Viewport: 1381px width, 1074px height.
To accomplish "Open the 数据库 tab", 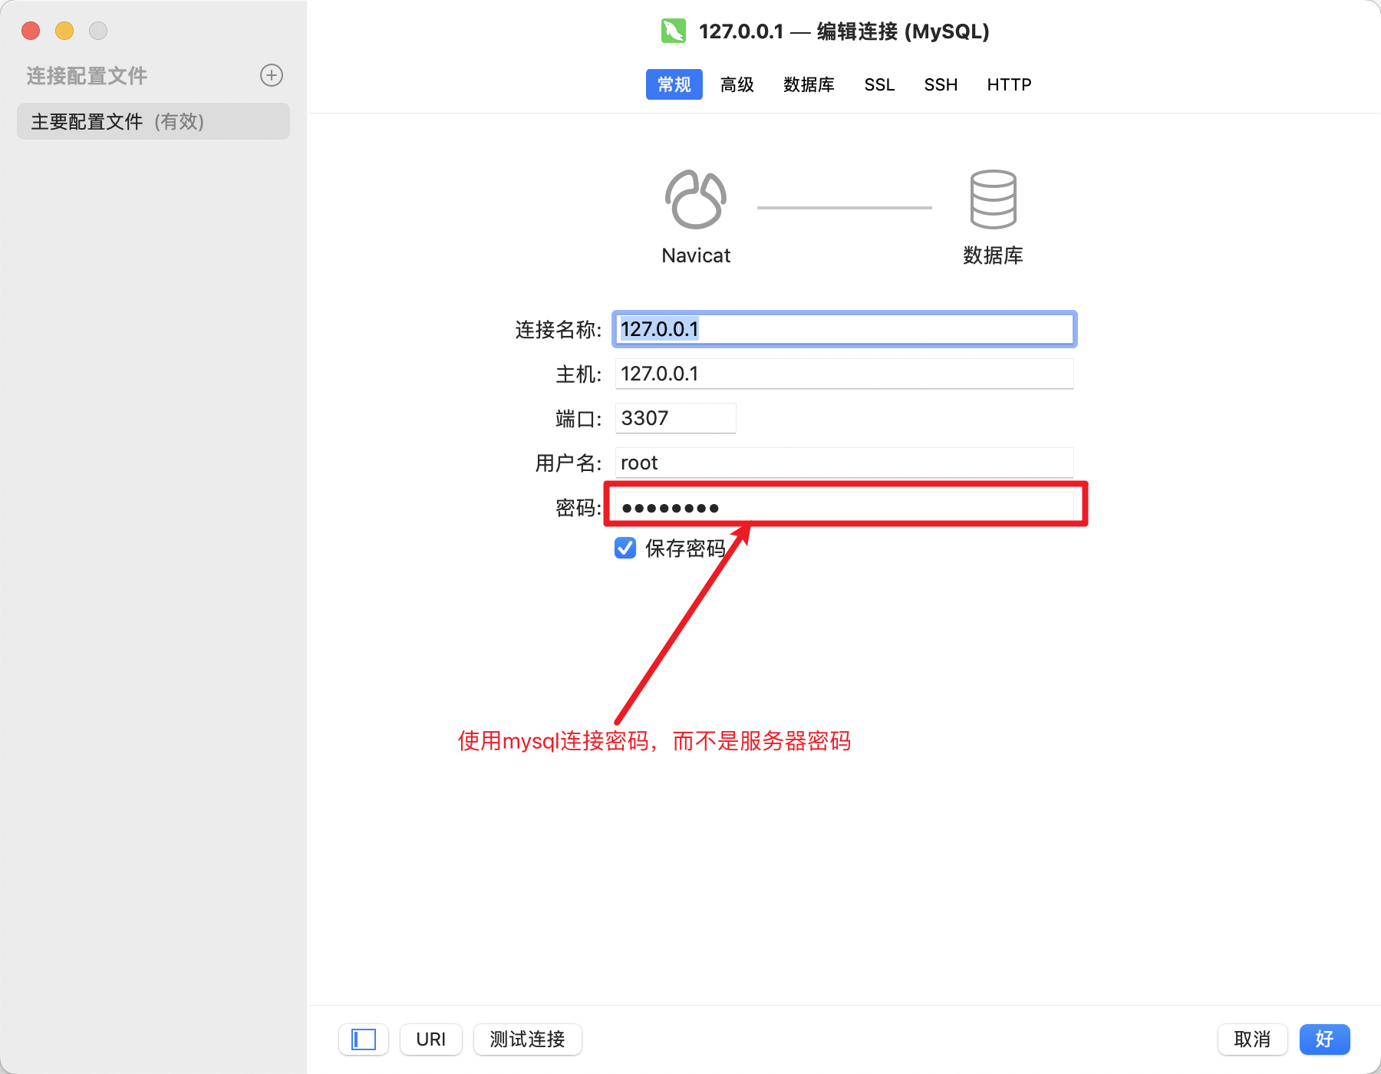I will point(809,84).
